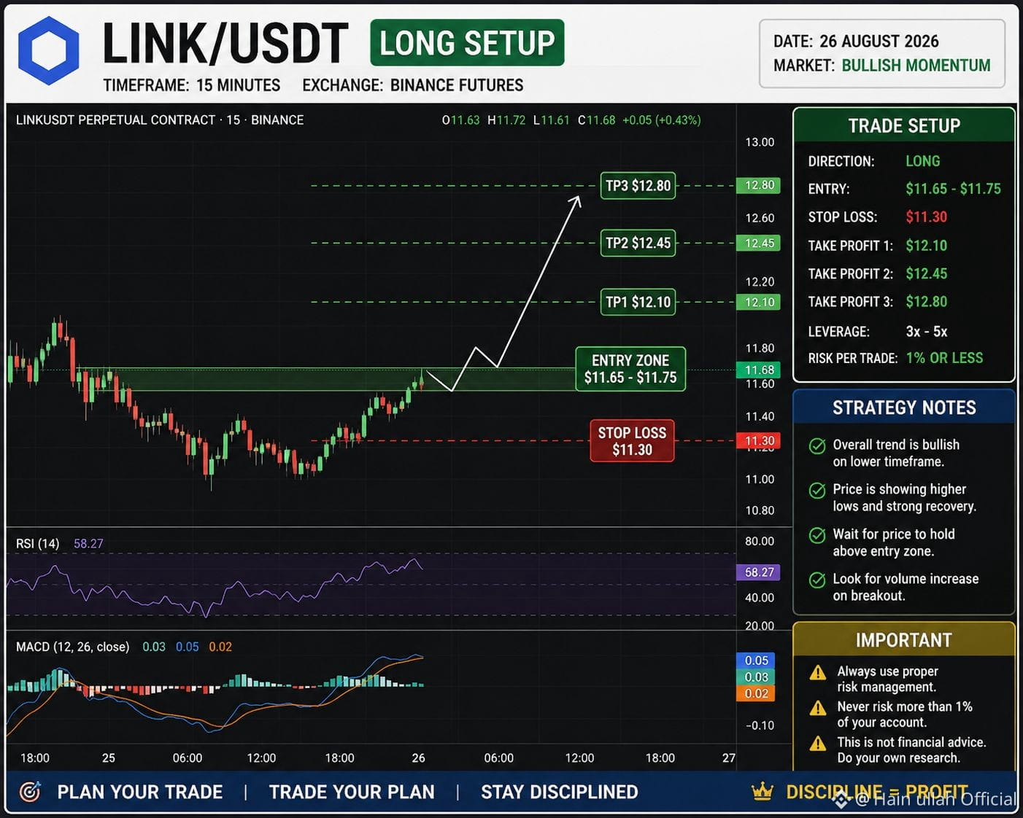Click the −0.10 MACD axis label
Screen dimensions: 1023x818
point(760,725)
